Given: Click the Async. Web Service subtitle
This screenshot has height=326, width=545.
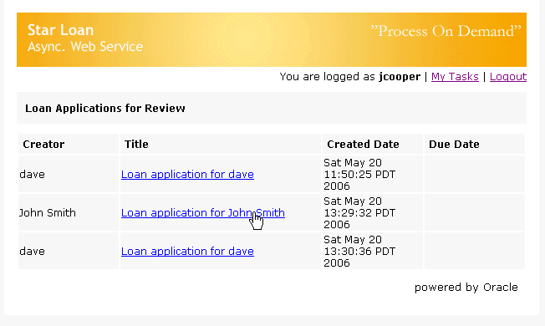Looking at the screenshot, I should [85, 47].
